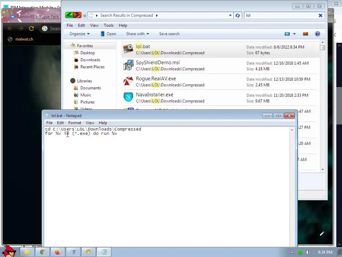This screenshot has height=257, width=342.
Task: Switch to Notepad taskbar button
Action: (104, 252)
